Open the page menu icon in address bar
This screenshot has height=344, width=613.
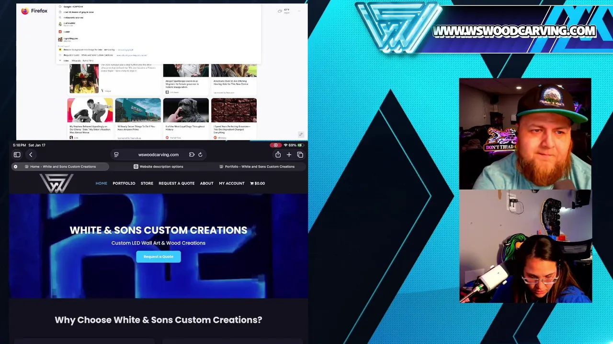[x=116, y=154]
